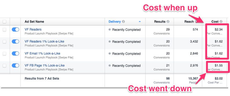This screenshot has height=96, width=230.
Task: Check the VF FB Page row checkbox
Action: click(x=4, y=65)
